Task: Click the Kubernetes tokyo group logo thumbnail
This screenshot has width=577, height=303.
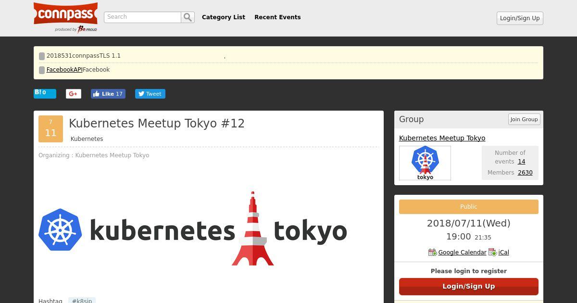Action: tap(425, 163)
